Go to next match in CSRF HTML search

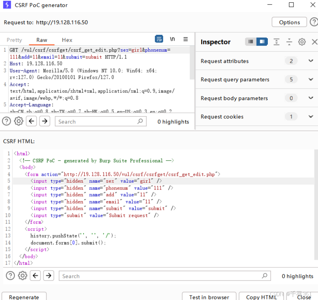tap(49, 276)
